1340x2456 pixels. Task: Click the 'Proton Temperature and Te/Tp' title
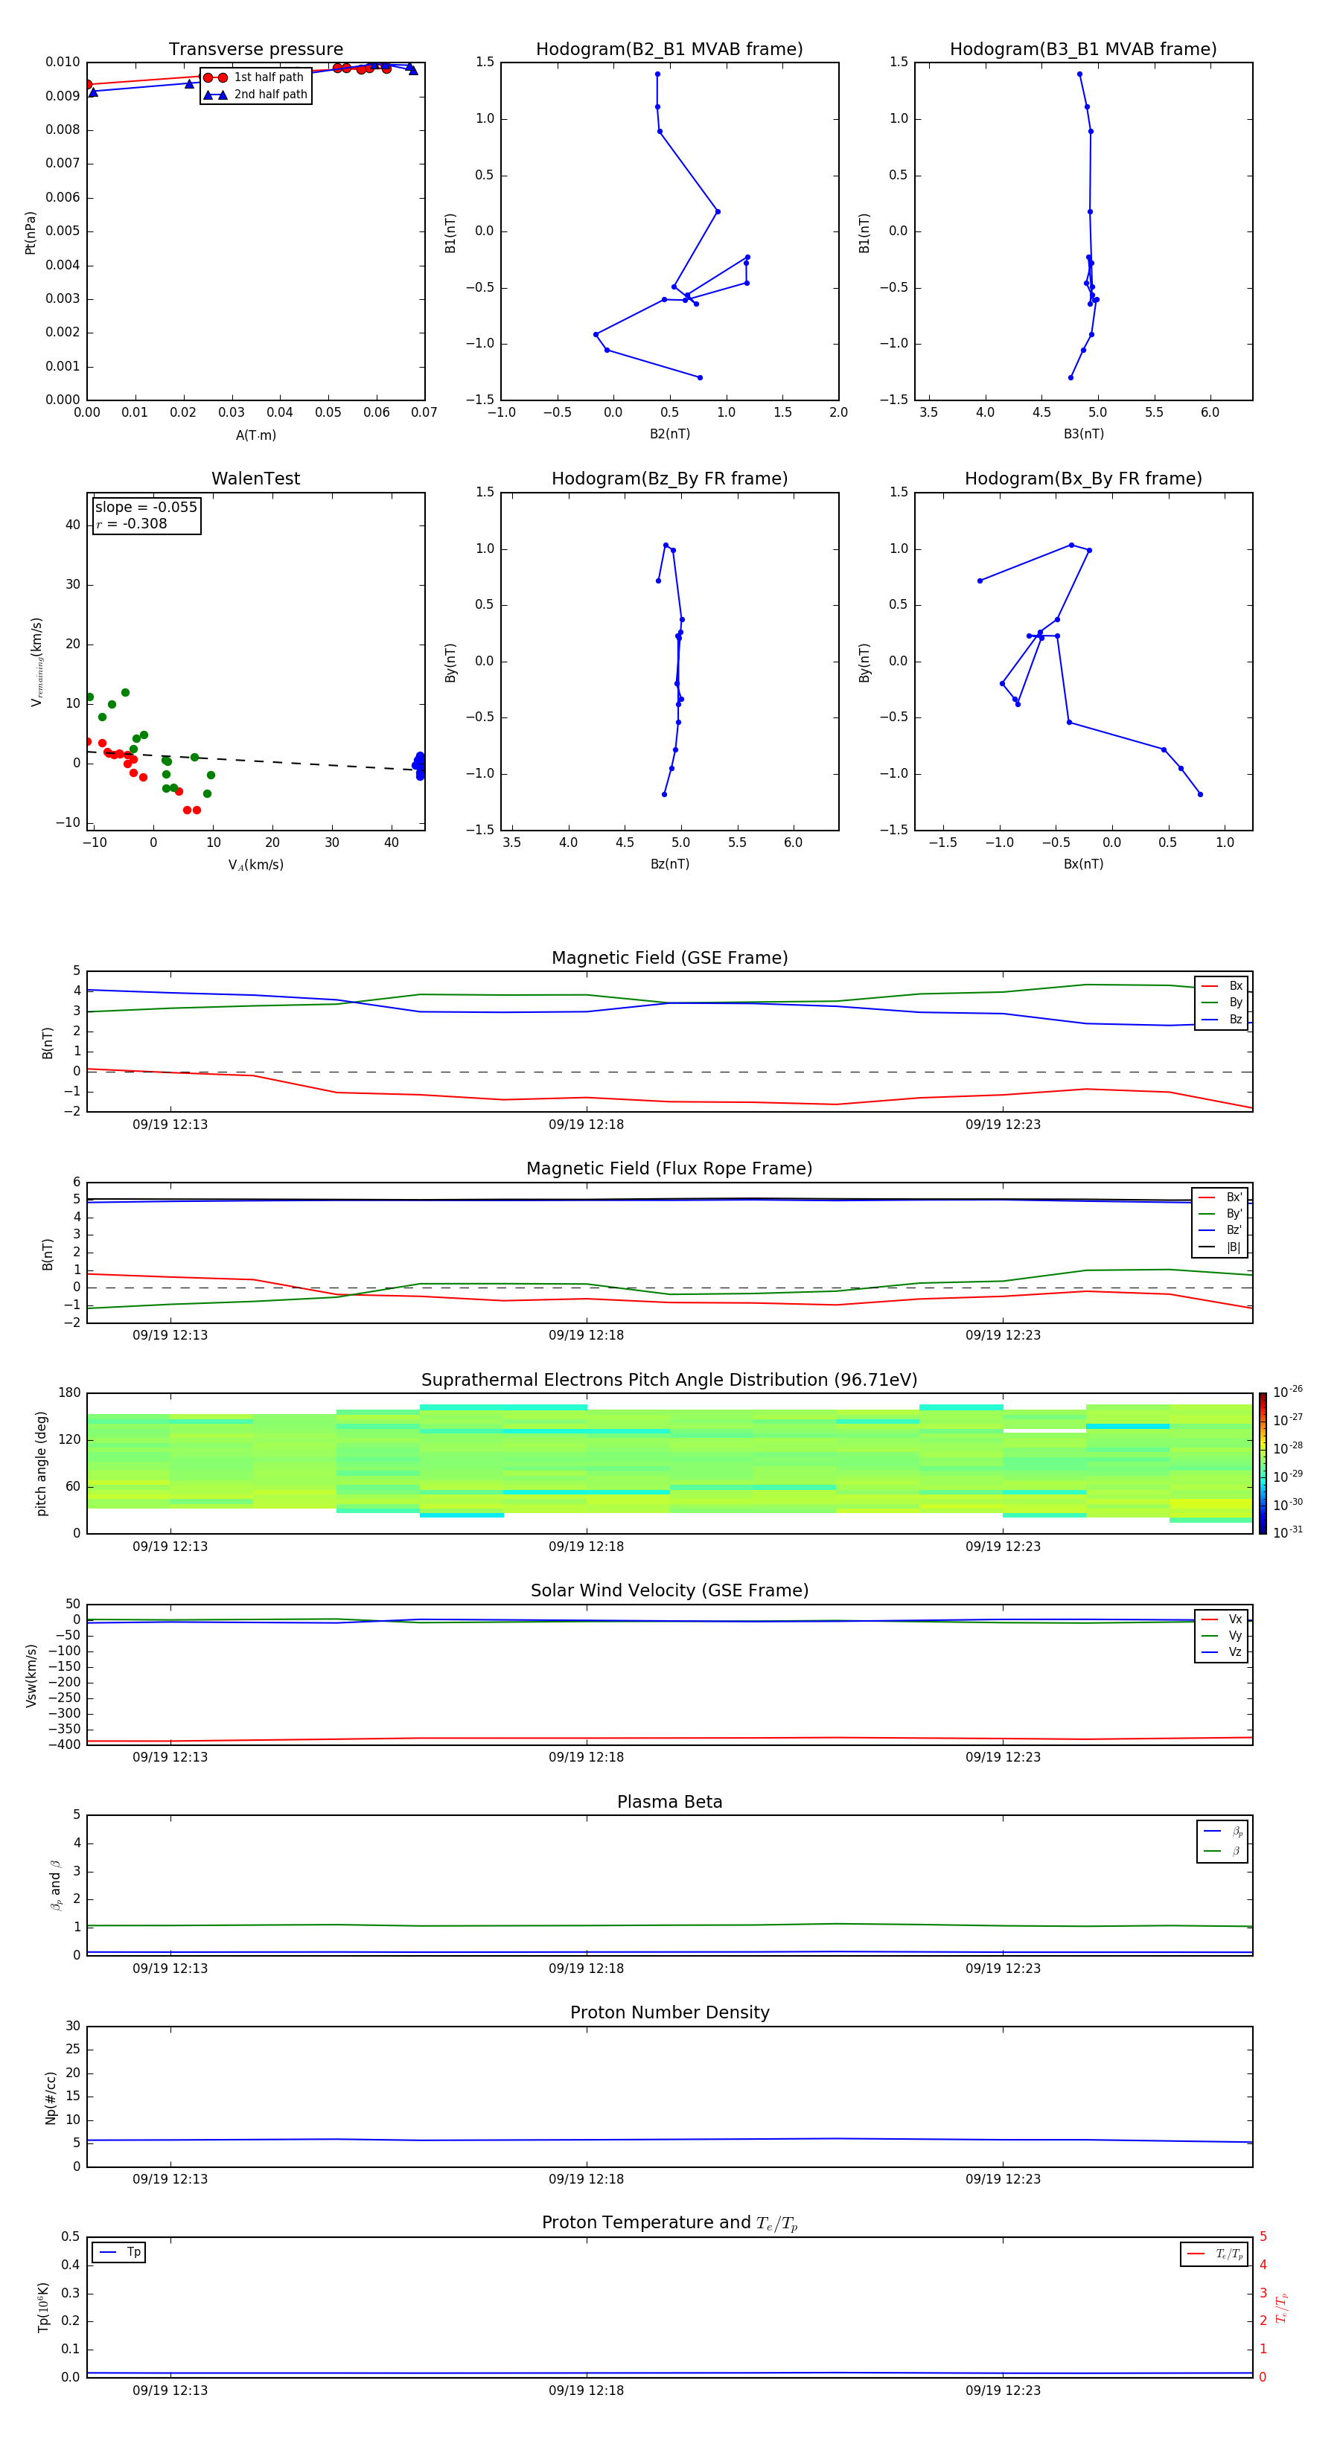(669, 2222)
